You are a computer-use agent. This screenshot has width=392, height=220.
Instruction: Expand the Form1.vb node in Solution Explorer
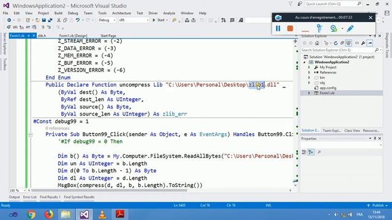pyautogui.click(x=309, y=93)
